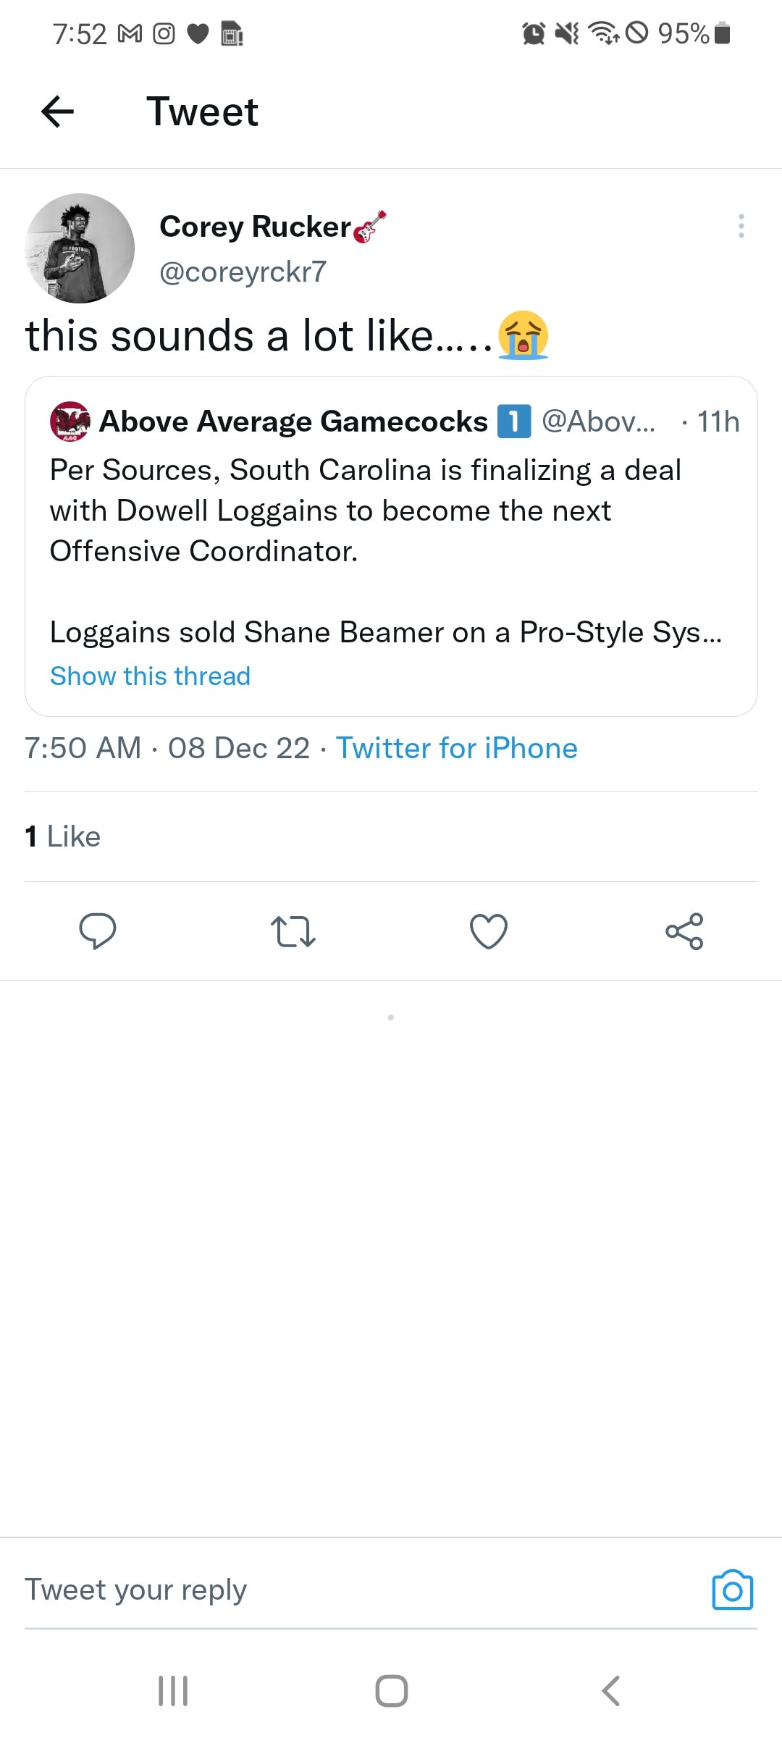The image size is (782, 1738).
Task: View the 1 Like list
Action: [x=63, y=836]
